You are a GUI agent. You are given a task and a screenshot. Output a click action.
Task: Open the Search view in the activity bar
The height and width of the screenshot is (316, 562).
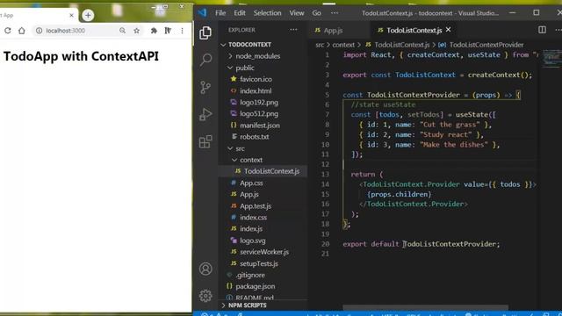point(205,60)
